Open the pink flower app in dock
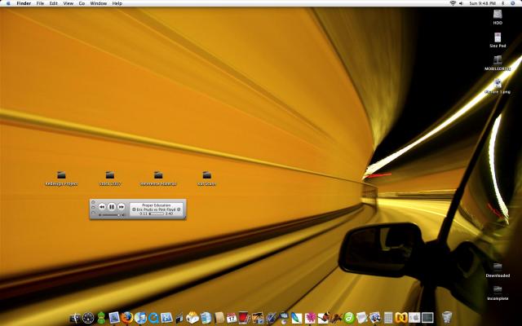This screenshot has width=522, height=326. click(310, 318)
